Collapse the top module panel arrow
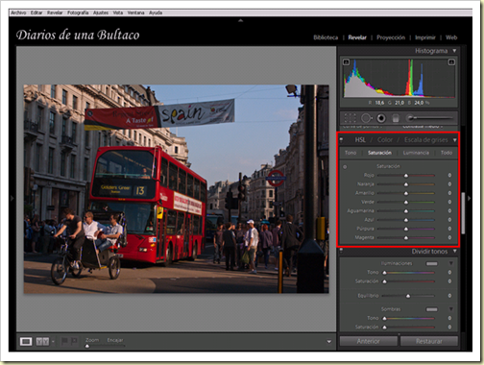The height and width of the screenshot is (365, 484). click(x=241, y=20)
